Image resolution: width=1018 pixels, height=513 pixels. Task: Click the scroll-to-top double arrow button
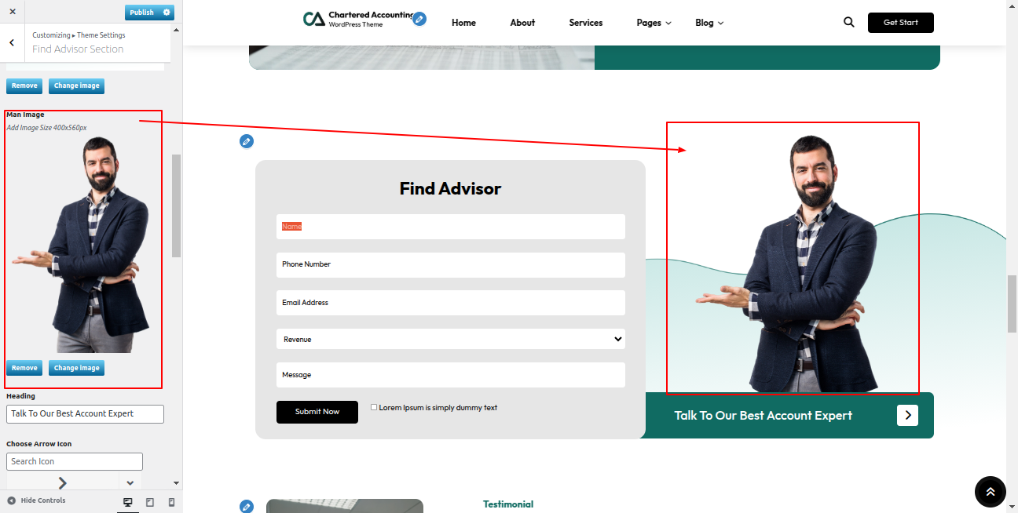[x=990, y=492]
